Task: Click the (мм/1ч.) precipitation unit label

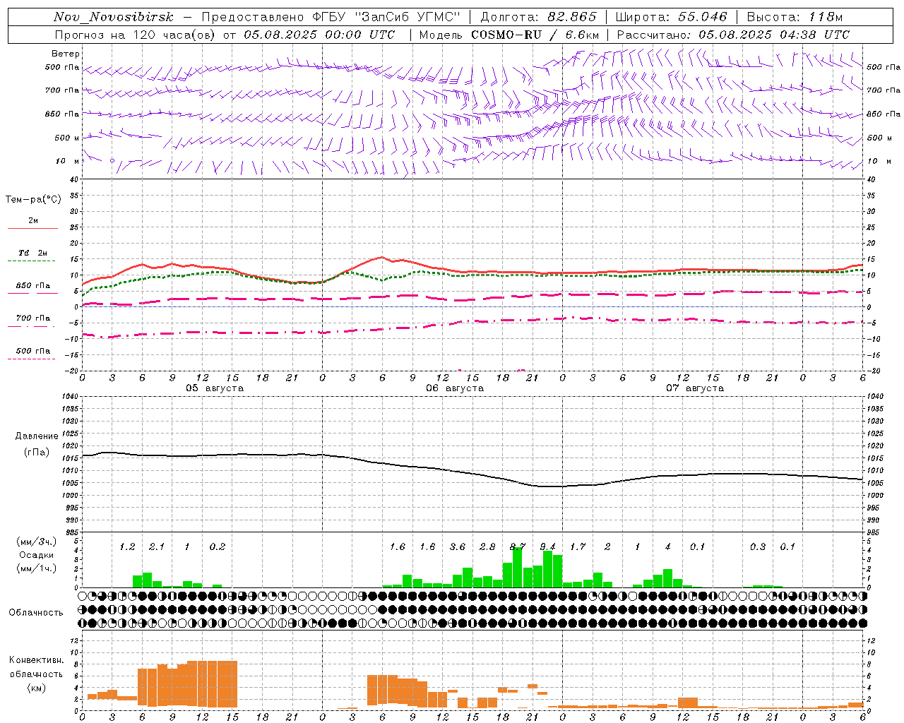Action: [x=35, y=568]
